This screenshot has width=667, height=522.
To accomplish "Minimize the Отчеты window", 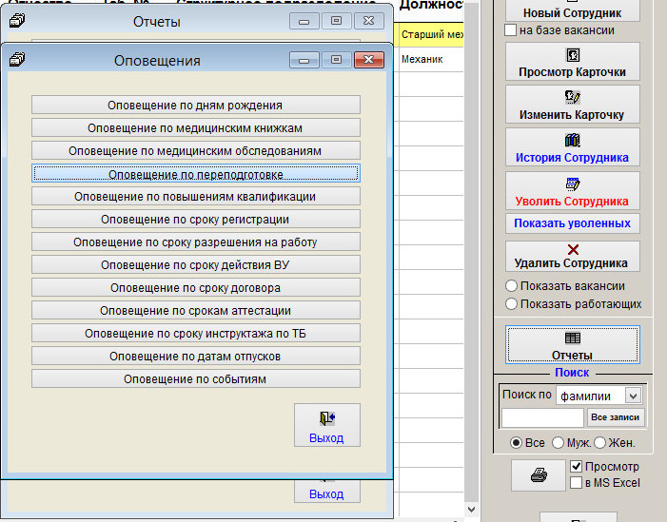I will [304, 21].
